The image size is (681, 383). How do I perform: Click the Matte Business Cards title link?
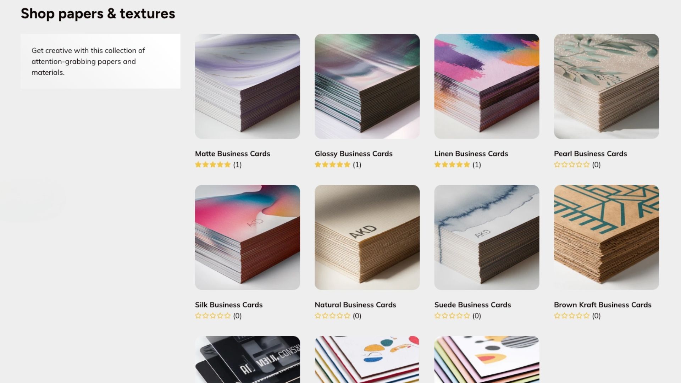pos(232,154)
